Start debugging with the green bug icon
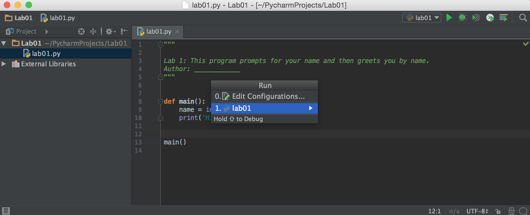The width and height of the screenshot is (530, 215). [462, 18]
